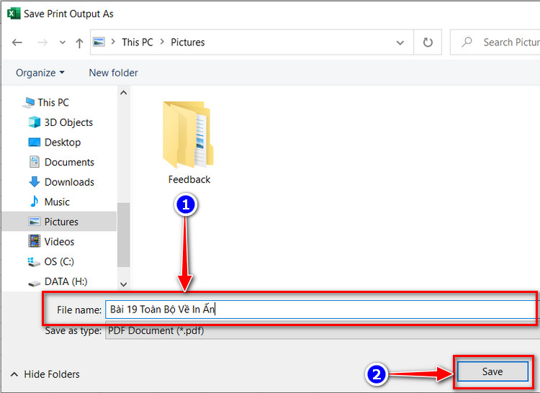
Task: Select This PC in the address path
Action: [x=137, y=42]
